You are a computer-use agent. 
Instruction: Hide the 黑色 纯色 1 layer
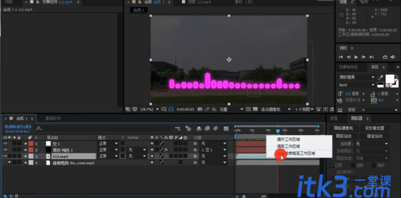tap(5, 149)
